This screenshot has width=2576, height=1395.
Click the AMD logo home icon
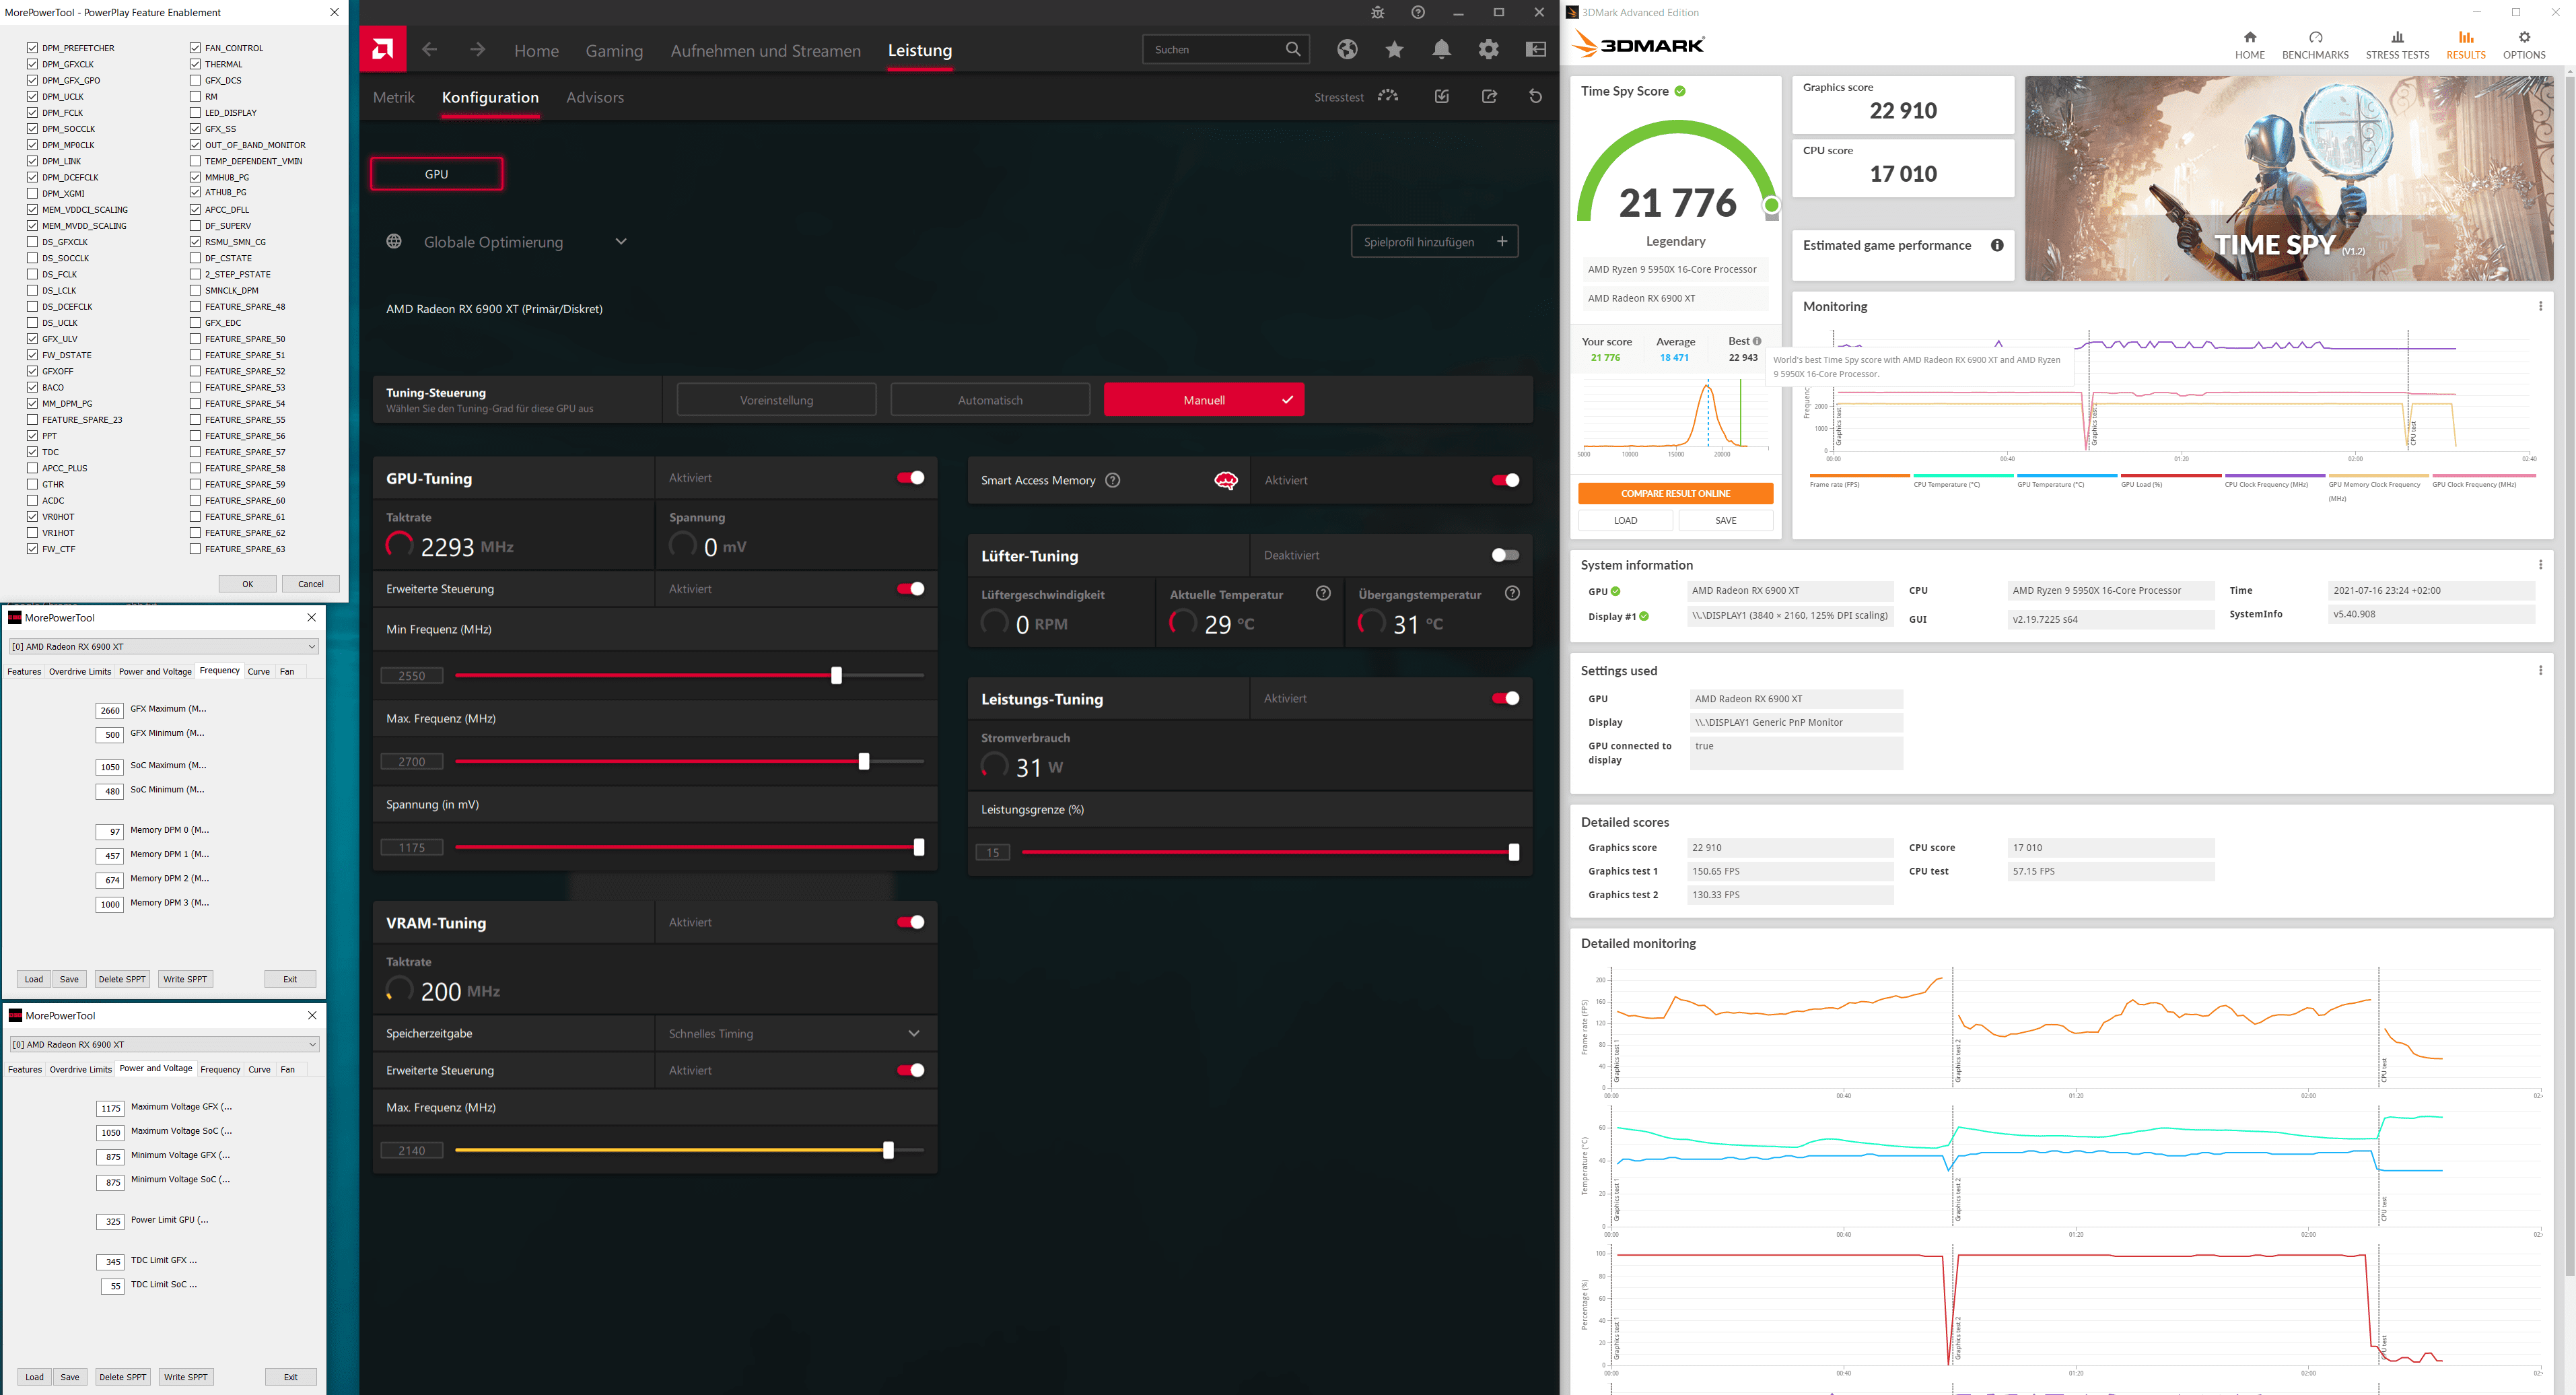pos(383,49)
